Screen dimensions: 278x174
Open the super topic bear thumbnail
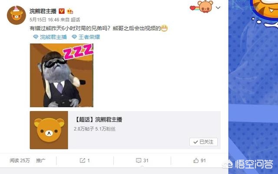pos(49,130)
